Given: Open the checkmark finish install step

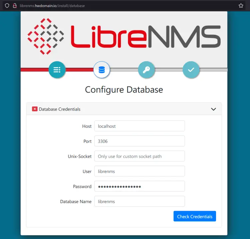Looking at the screenshot, I should [191, 70].
